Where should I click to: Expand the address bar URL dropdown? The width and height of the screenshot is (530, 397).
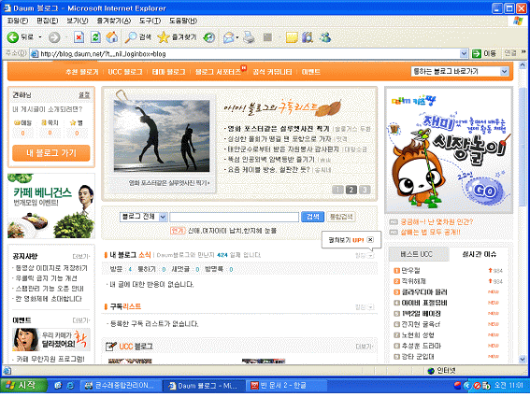click(464, 53)
